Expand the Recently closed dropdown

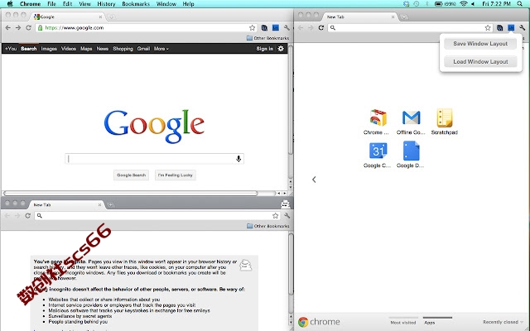click(503, 322)
